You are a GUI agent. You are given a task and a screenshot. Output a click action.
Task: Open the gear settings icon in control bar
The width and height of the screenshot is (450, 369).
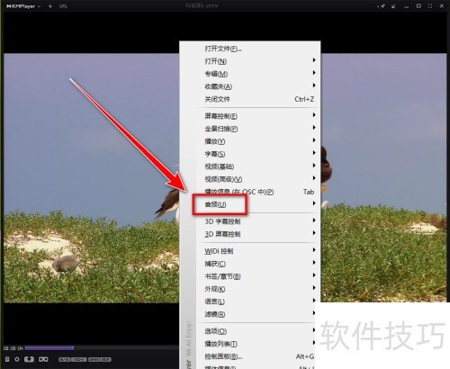coord(17,359)
